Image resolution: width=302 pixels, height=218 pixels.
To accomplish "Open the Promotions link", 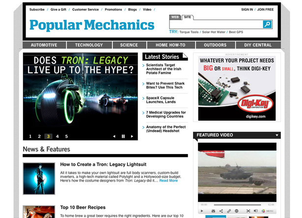I will (x=113, y=9).
